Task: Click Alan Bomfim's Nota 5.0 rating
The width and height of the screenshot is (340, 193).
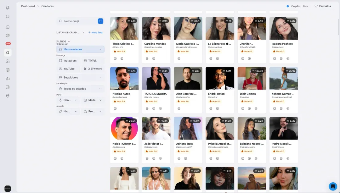Action: click(x=184, y=102)
